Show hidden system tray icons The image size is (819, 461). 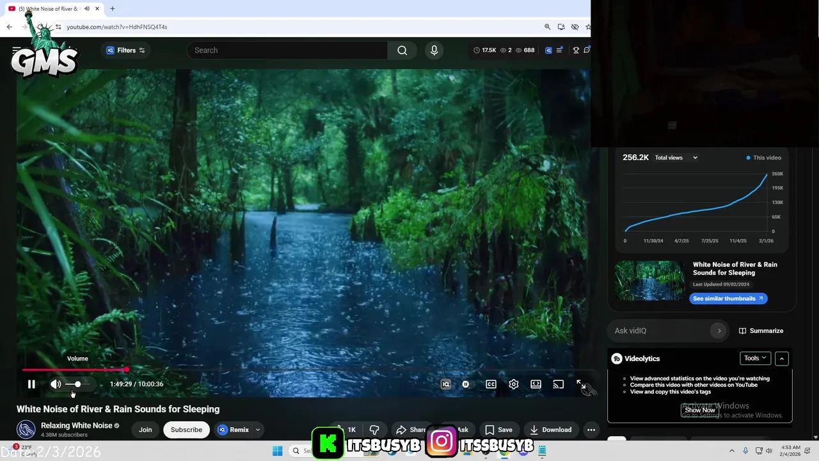click(x=732, y=451)
